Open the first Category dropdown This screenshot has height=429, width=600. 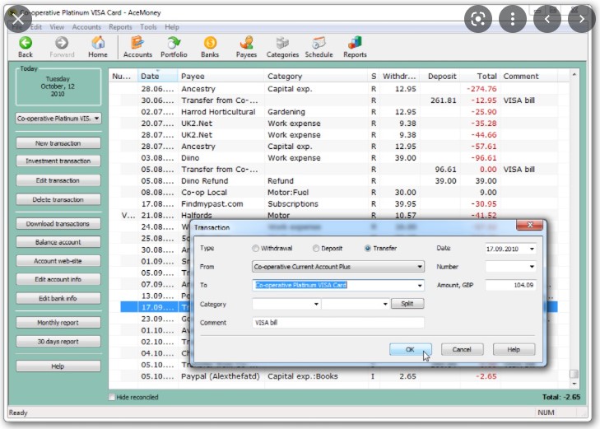pos(316,304)
